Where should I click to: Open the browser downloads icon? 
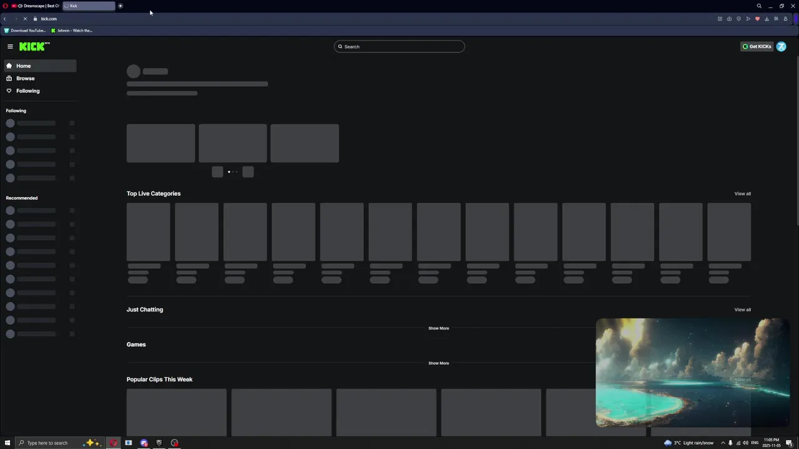(767, 19)
